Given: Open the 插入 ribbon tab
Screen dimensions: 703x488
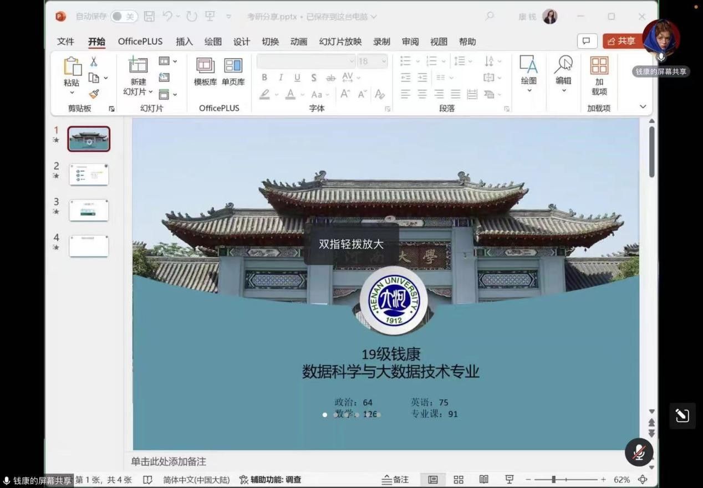Looking at the screenshot, I should coord(184,42).
